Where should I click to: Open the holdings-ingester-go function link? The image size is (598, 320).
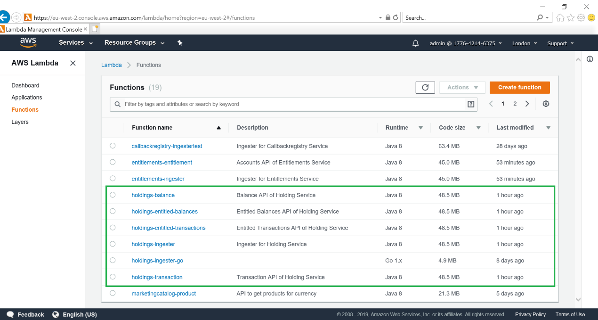coord(157,261)
